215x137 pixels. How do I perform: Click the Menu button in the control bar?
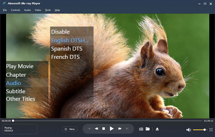click(70, 129)
